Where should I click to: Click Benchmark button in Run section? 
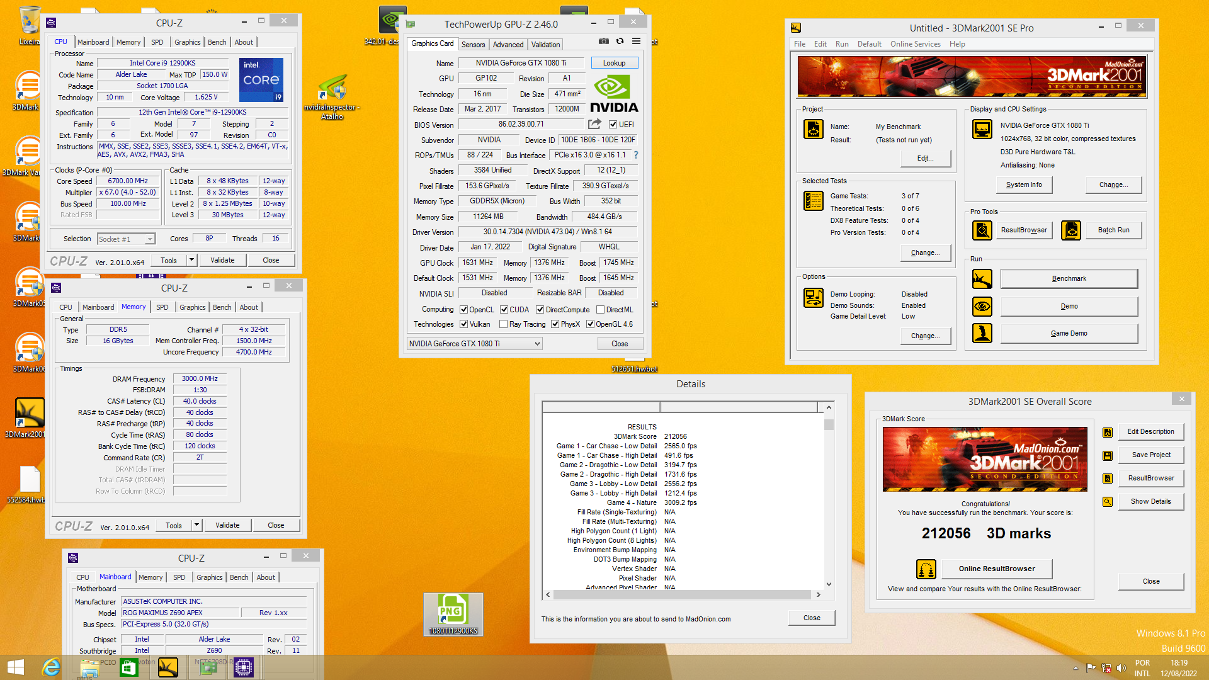[1069, 279]
